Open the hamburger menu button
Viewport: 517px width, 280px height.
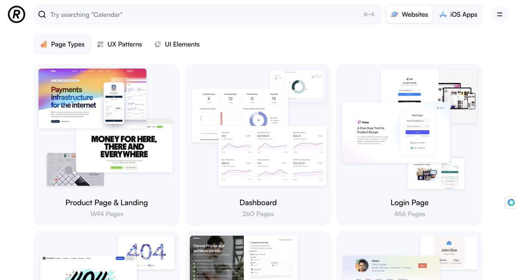point(500,15)
